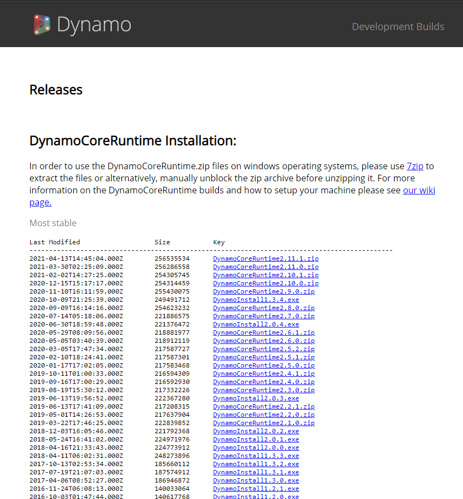Image resolution: width=463 pixels, height=499 pixels.
Task: Click the Last Modified column header
Action: (55, 242)
